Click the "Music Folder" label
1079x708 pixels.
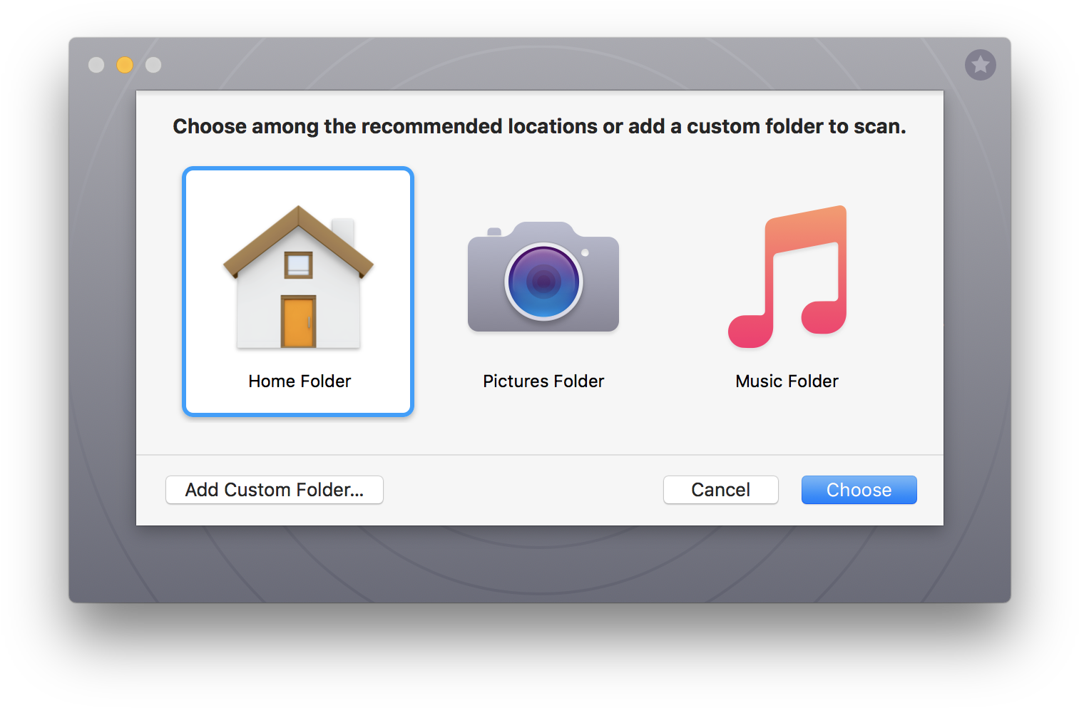click(x=787, y=381)
